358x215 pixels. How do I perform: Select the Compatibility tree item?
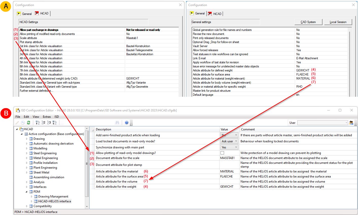tap(43, 206)
